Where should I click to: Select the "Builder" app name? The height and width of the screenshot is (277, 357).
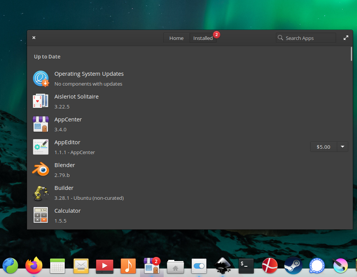point(64,188)
